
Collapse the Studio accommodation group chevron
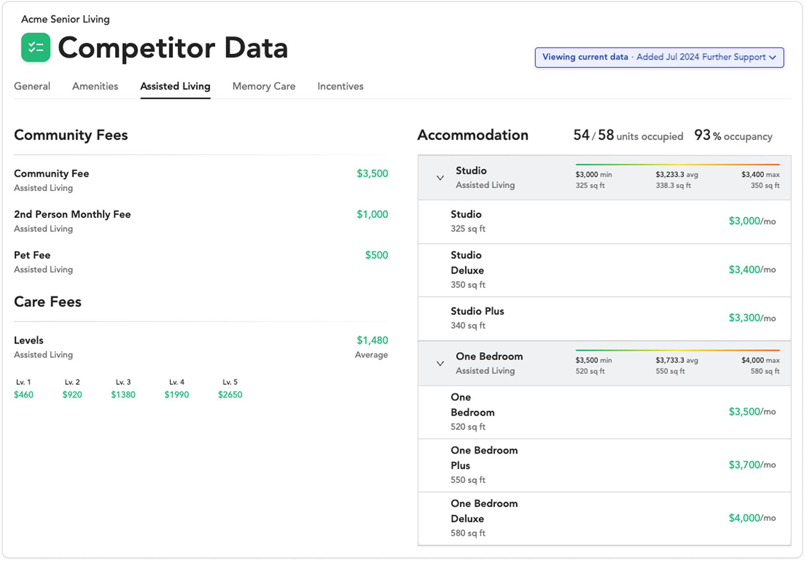440,178
